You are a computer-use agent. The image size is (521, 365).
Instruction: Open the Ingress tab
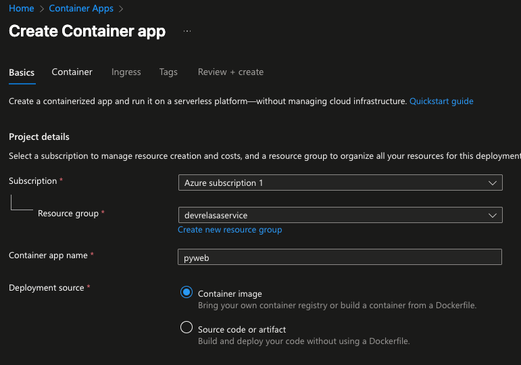[x=126, y=72]
